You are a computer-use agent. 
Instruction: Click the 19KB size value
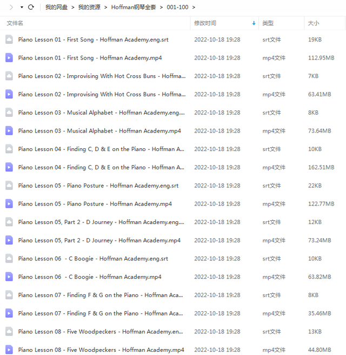(x=315, y=40)
